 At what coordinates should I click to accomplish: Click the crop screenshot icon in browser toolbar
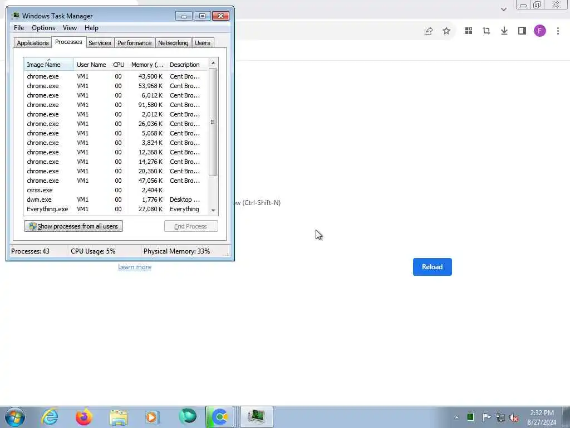(487, 31)
